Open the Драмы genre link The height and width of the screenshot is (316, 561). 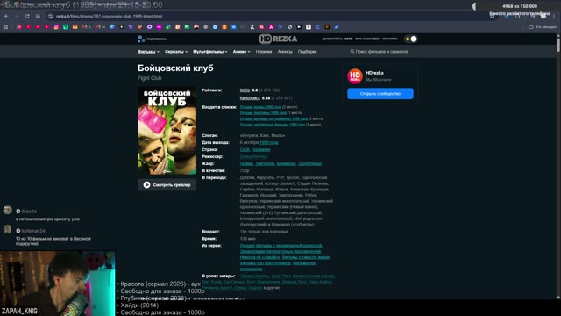tap(246, 164)
